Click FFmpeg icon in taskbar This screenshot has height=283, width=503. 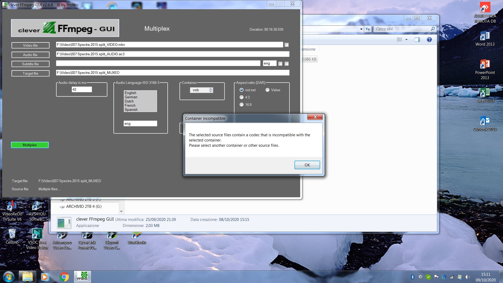pos(82,277)
